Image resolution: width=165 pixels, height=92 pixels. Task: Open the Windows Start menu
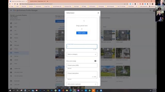click(x=10, y=90)
